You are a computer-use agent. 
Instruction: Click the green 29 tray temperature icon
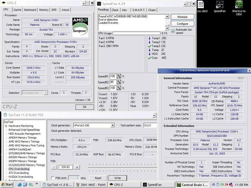[222, 185]
